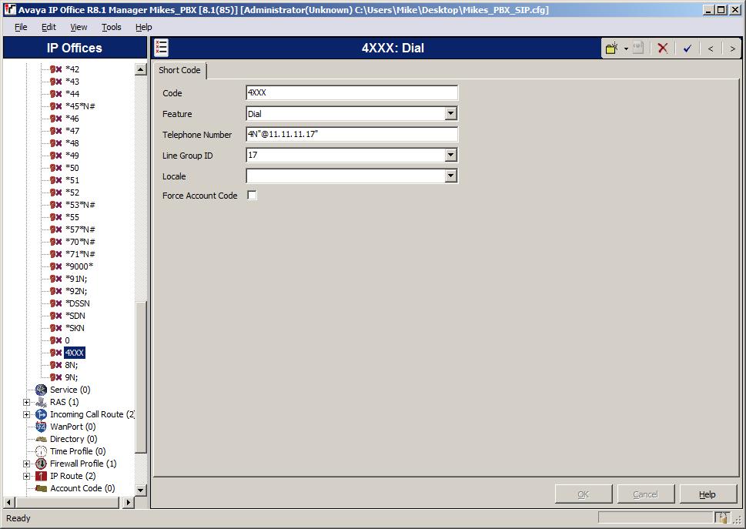746x529 pixels.
Task: Click the Account Code icon
Action: 42,488
